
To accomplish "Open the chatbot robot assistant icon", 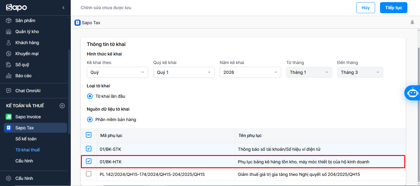I will (x=412, y=93).
